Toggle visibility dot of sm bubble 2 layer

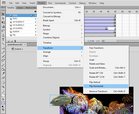tap(36, 25)
